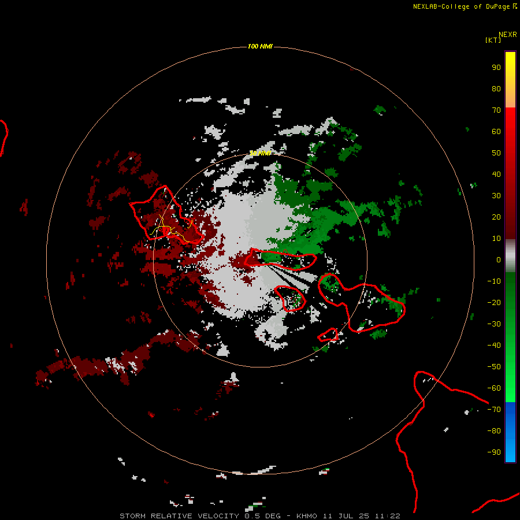520x520 pixels.
Task: Click the -80 value on the velocity scale
Action: (x=494, y=431)
